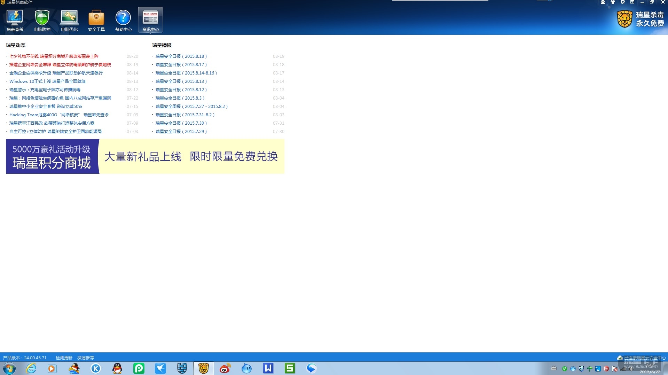Open settings via the gear icon
Image resolution: width=668 pixels, height=375 pixels.
pos(623,2)
